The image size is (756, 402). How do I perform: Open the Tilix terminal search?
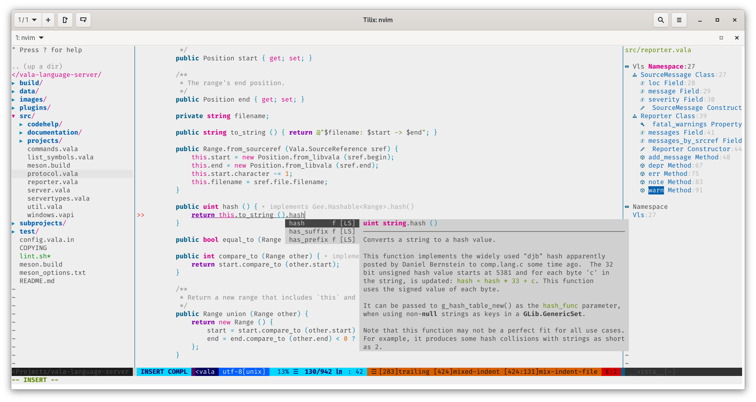pyautogui.click(x=661, y=20)
